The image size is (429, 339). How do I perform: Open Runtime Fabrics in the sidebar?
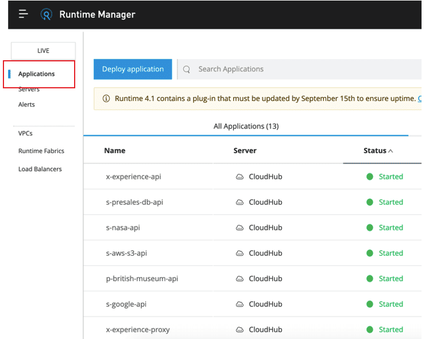(41, 151)
